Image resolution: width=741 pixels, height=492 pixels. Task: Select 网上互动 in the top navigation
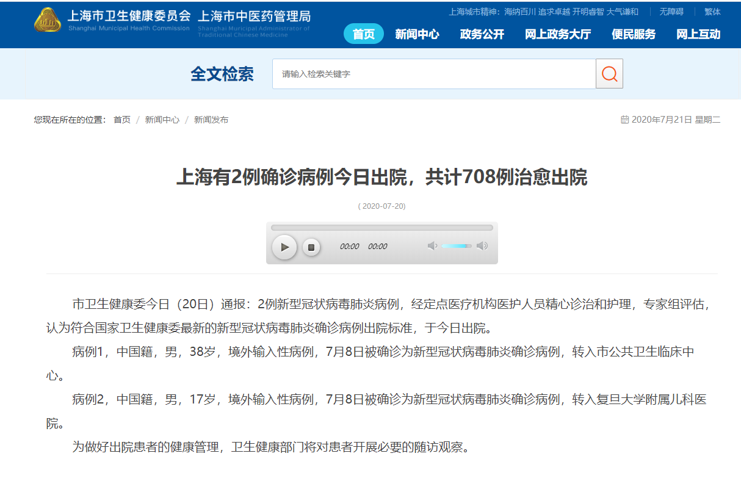[x=698, y=34]
